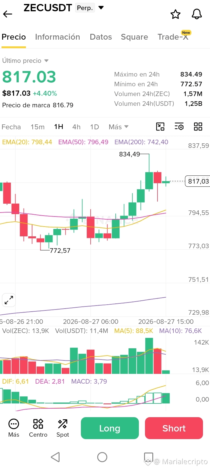The width and height of the screenshot is (210, 469).
Task: Open the Centro hub icon
Action: (38, 428)
